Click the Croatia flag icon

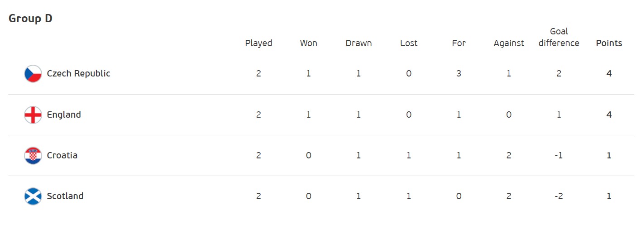[33, 156]
